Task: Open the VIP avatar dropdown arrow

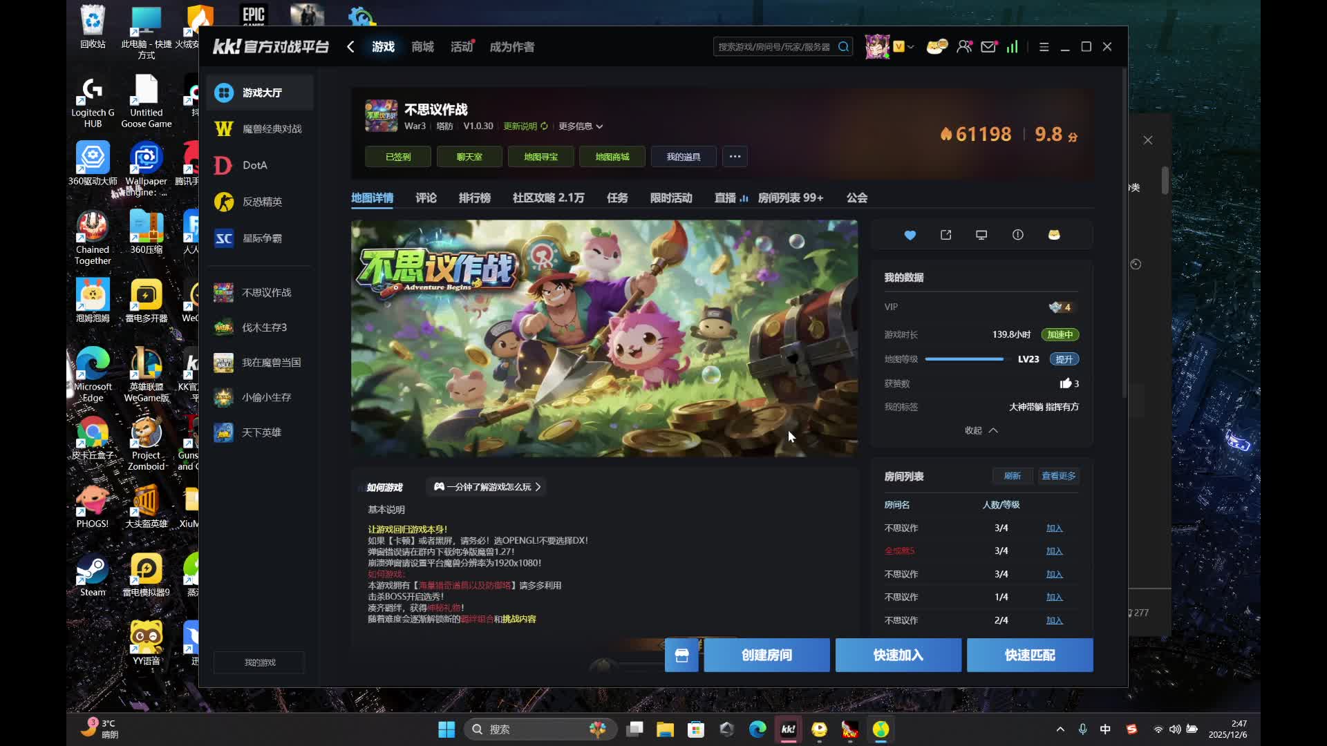Action: click(x=911, y=47)
